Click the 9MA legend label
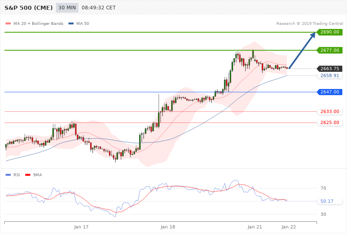This screenshot has height=235, width=347. 38,175
